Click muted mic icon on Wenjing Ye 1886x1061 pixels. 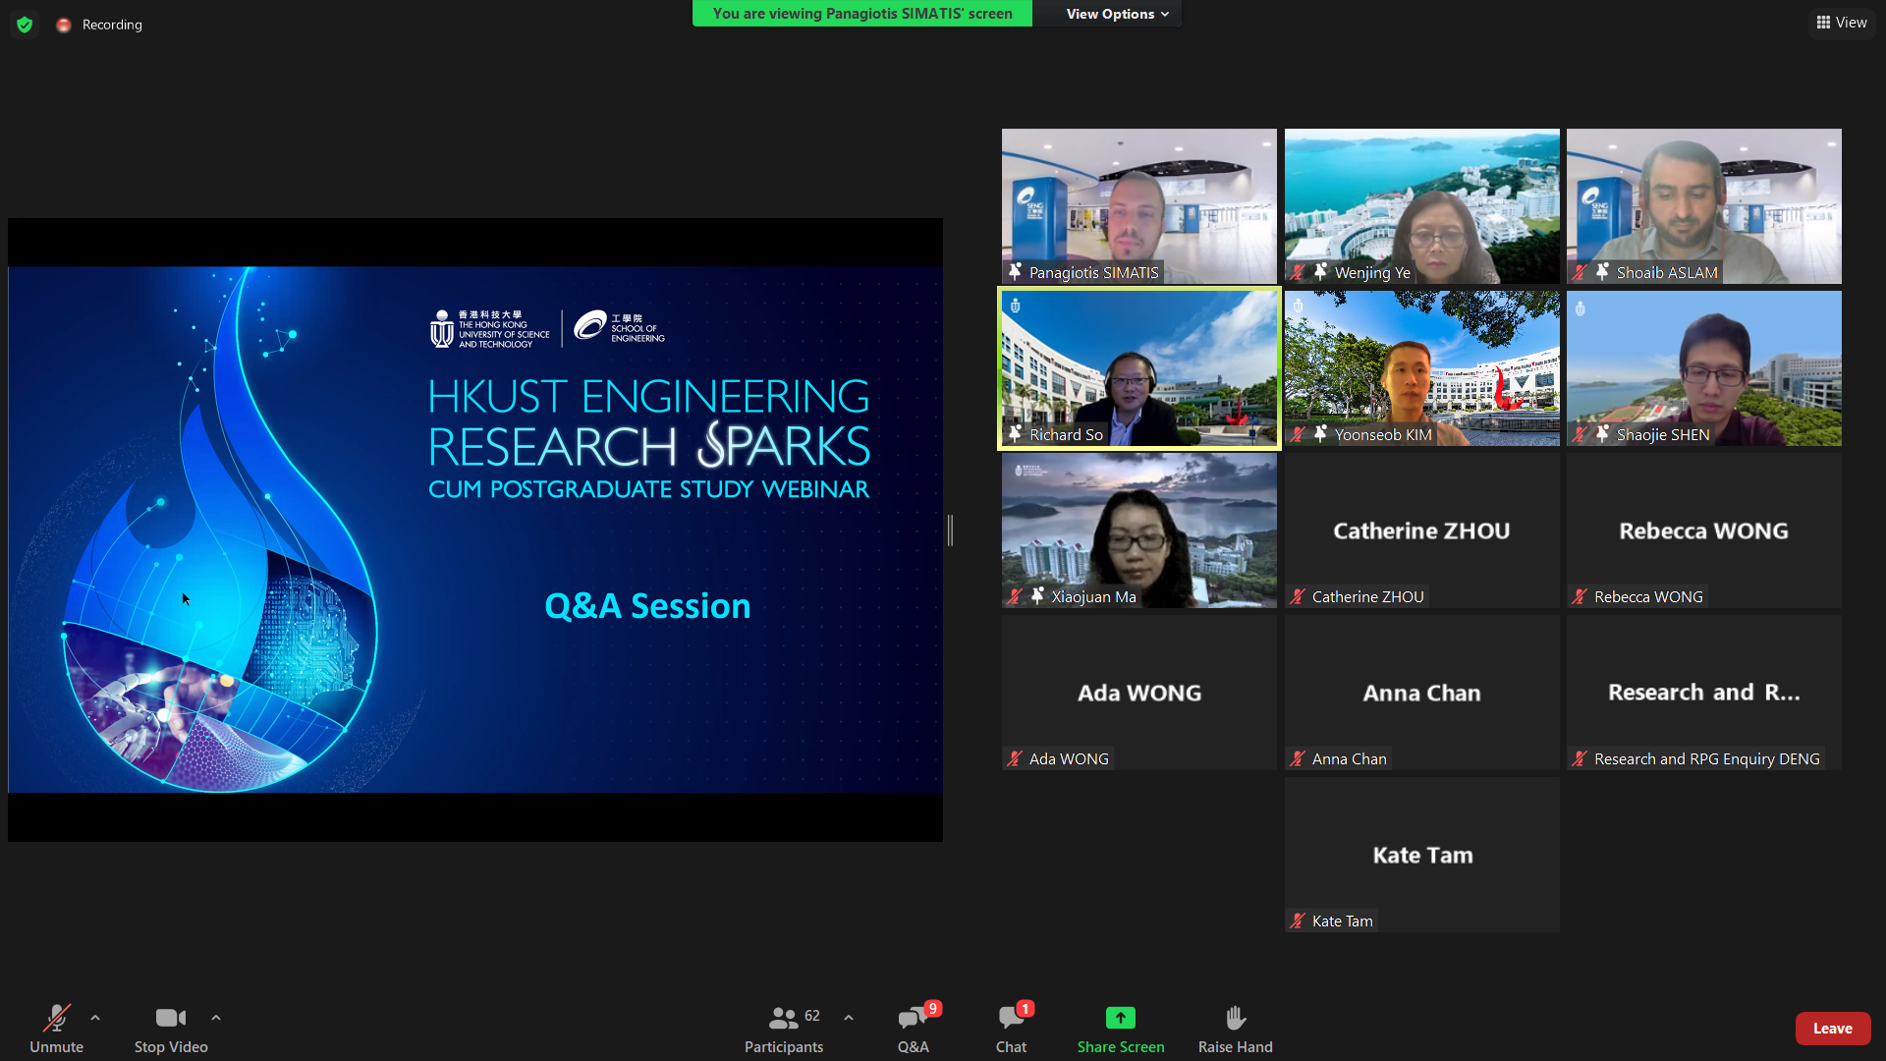point(1298,272)
